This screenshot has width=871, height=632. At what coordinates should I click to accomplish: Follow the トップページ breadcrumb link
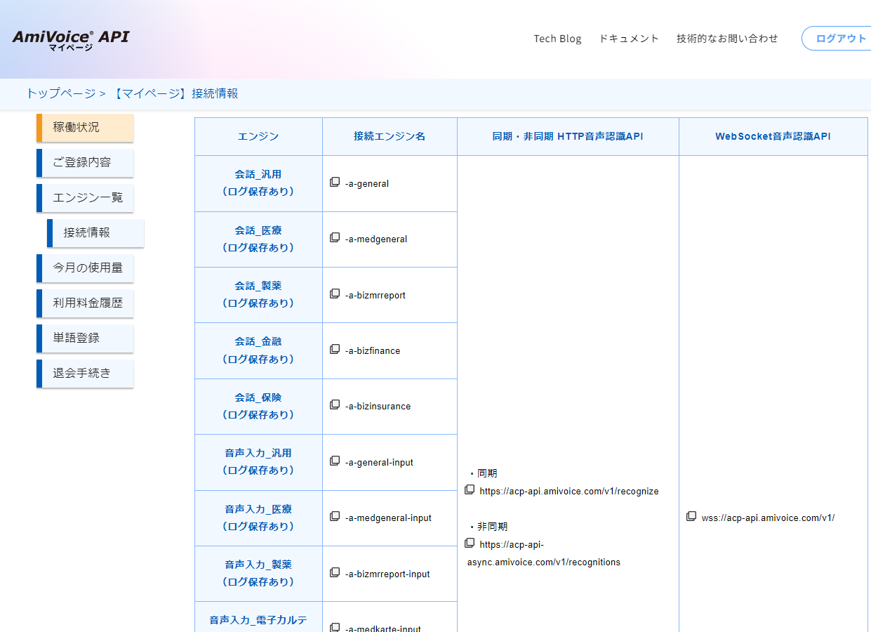click(60, 93)
